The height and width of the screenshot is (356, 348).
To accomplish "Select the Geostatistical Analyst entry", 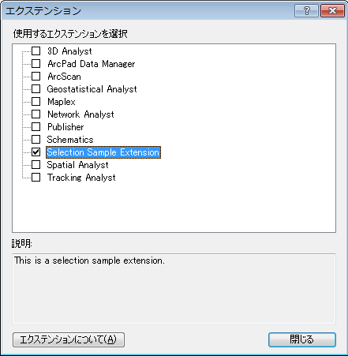I will pyautogui.click(x=92, y=89).
